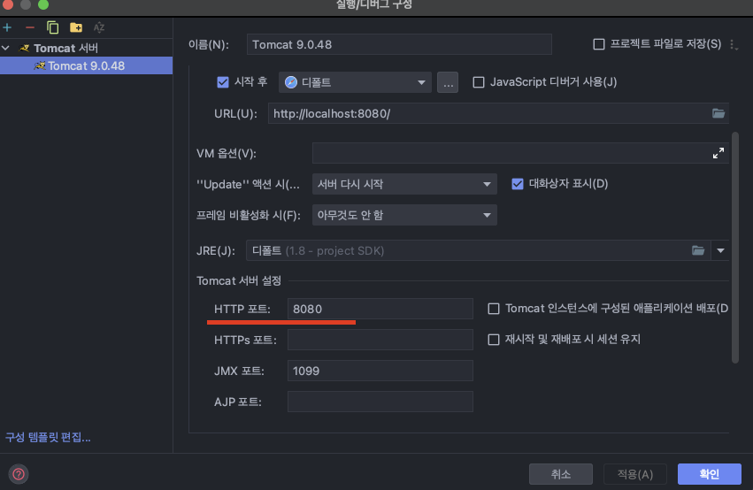Open the 아무것도 안 함 dropdown
Viewport: 753px width, 490px height.
click(x=404, y=215)
